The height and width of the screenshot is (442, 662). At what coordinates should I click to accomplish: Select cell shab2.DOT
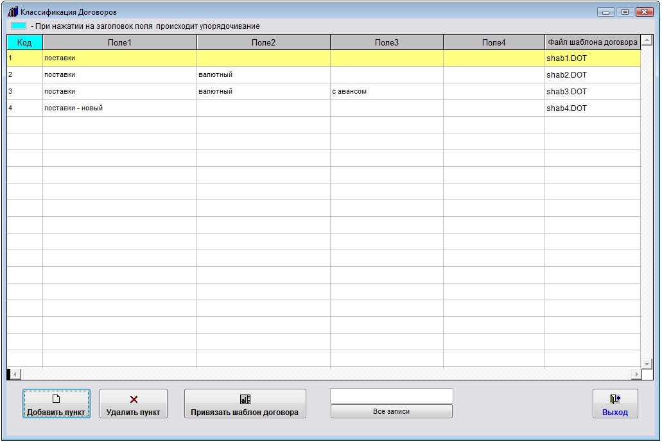point(593,74)
